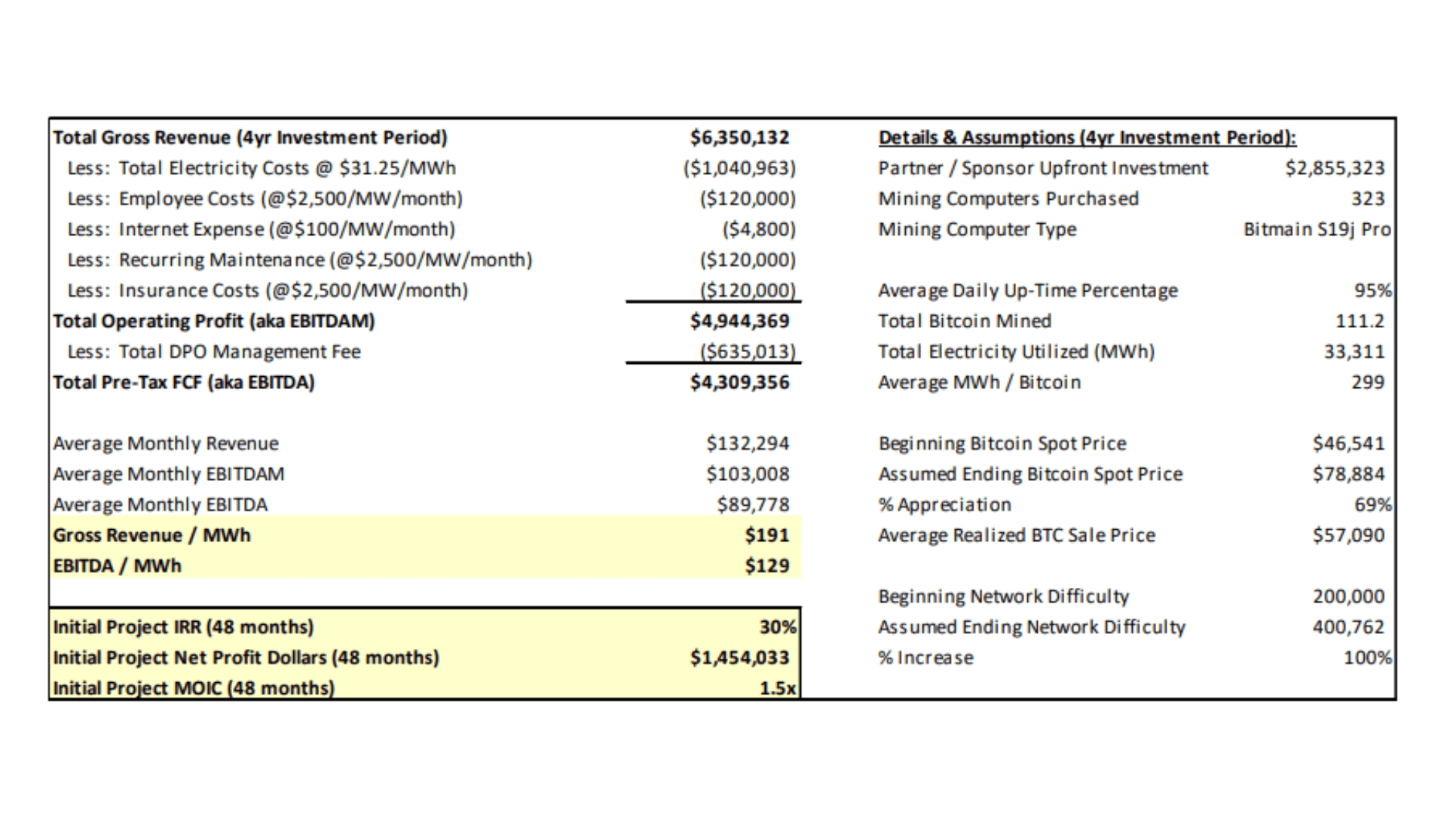Click the Initial Project IRR 30% value
This screenshot has width=1447, height=814.
[777, 627]
